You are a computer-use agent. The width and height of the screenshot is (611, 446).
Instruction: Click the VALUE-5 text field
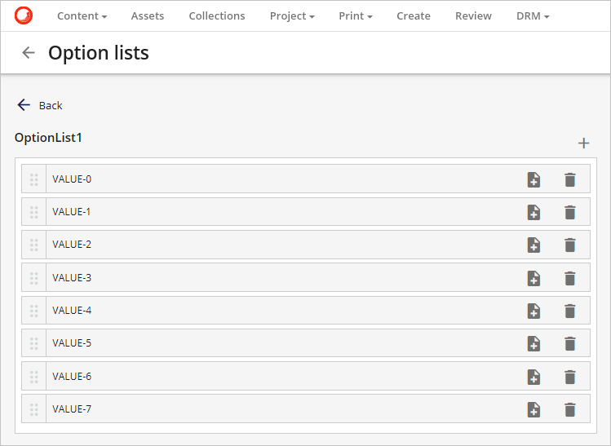(x=277, y=343)
